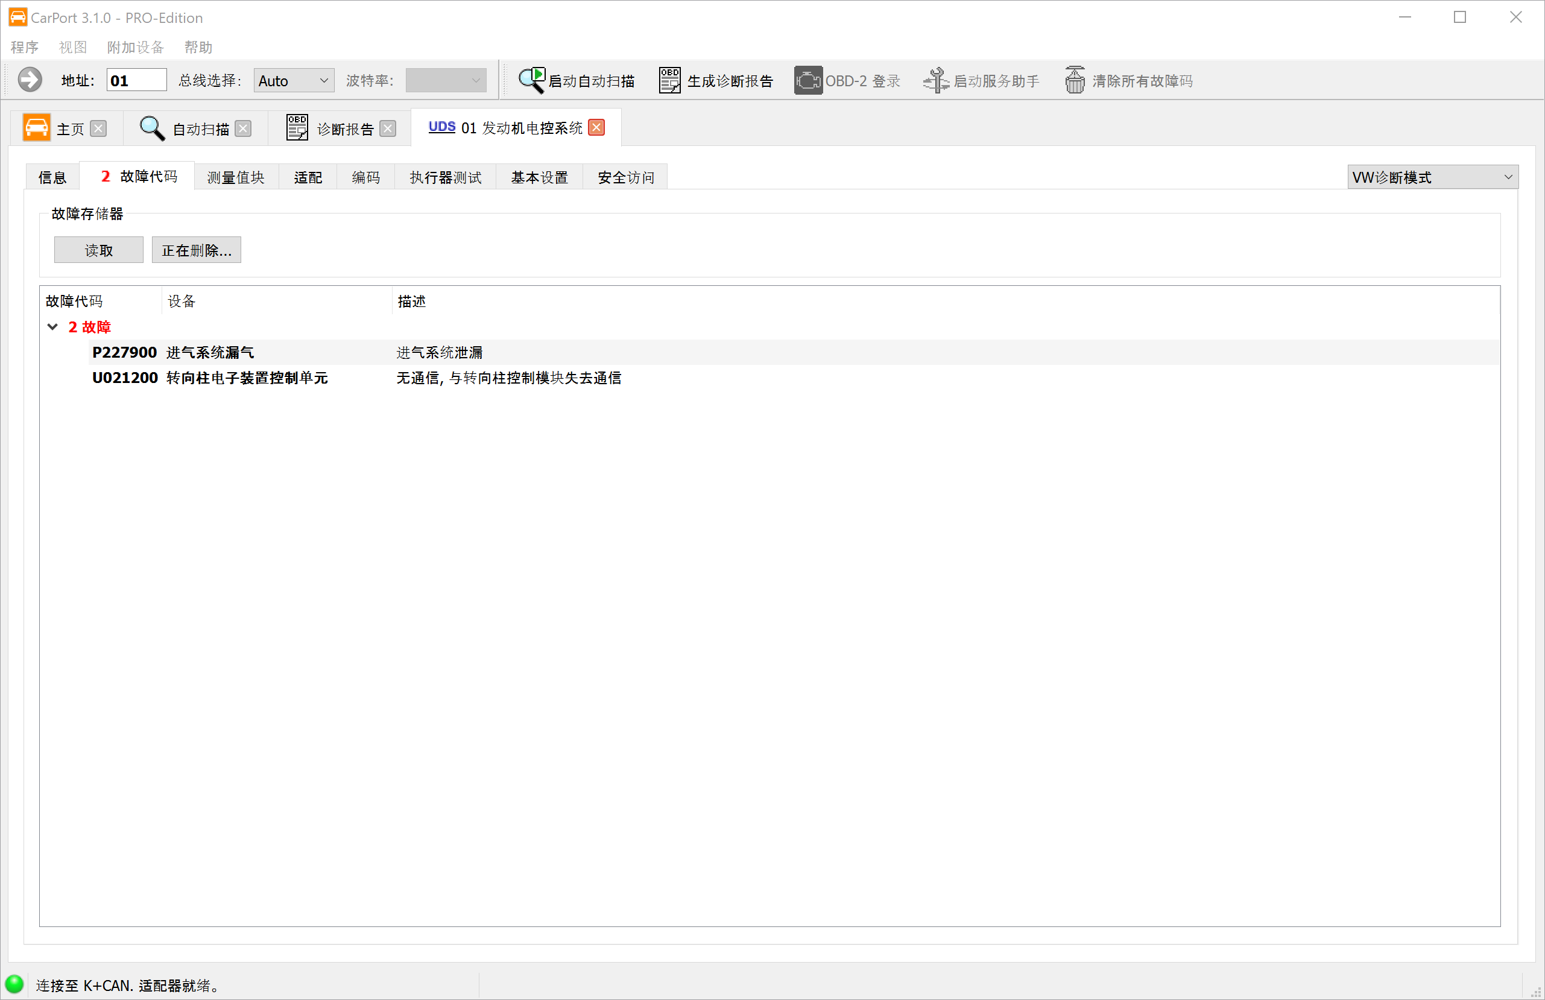
Task: Click the magnifier icon on the 自动扫描 tab
Action: click(151, 127)
